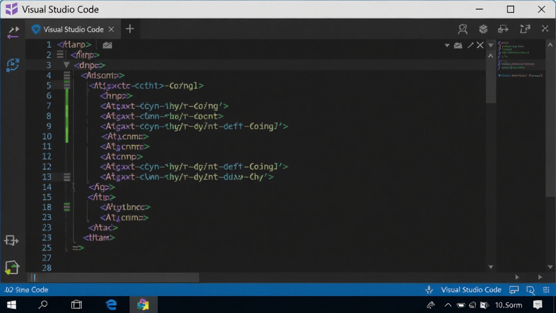This screenshot has height=313, width=556.
Task: Click the cube package icon in toolbar
Action: coord(483,29)
